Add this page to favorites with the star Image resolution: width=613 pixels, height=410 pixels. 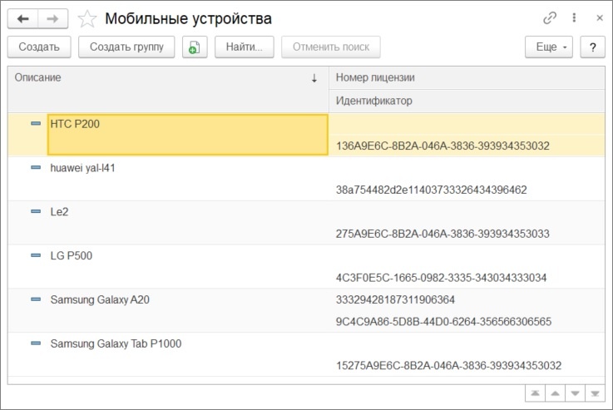tap(87, 19)
